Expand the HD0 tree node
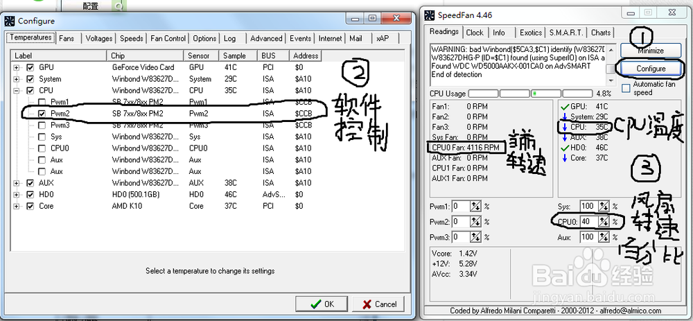Screen dimensions: 693x321 (17, 195)
